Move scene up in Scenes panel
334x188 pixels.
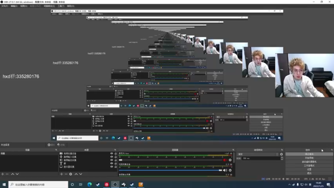[13, 174]
